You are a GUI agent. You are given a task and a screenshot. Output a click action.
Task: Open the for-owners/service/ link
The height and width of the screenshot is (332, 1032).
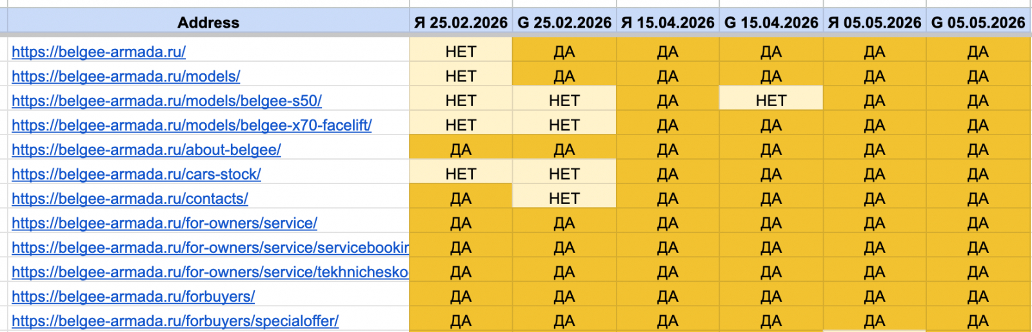164,223
